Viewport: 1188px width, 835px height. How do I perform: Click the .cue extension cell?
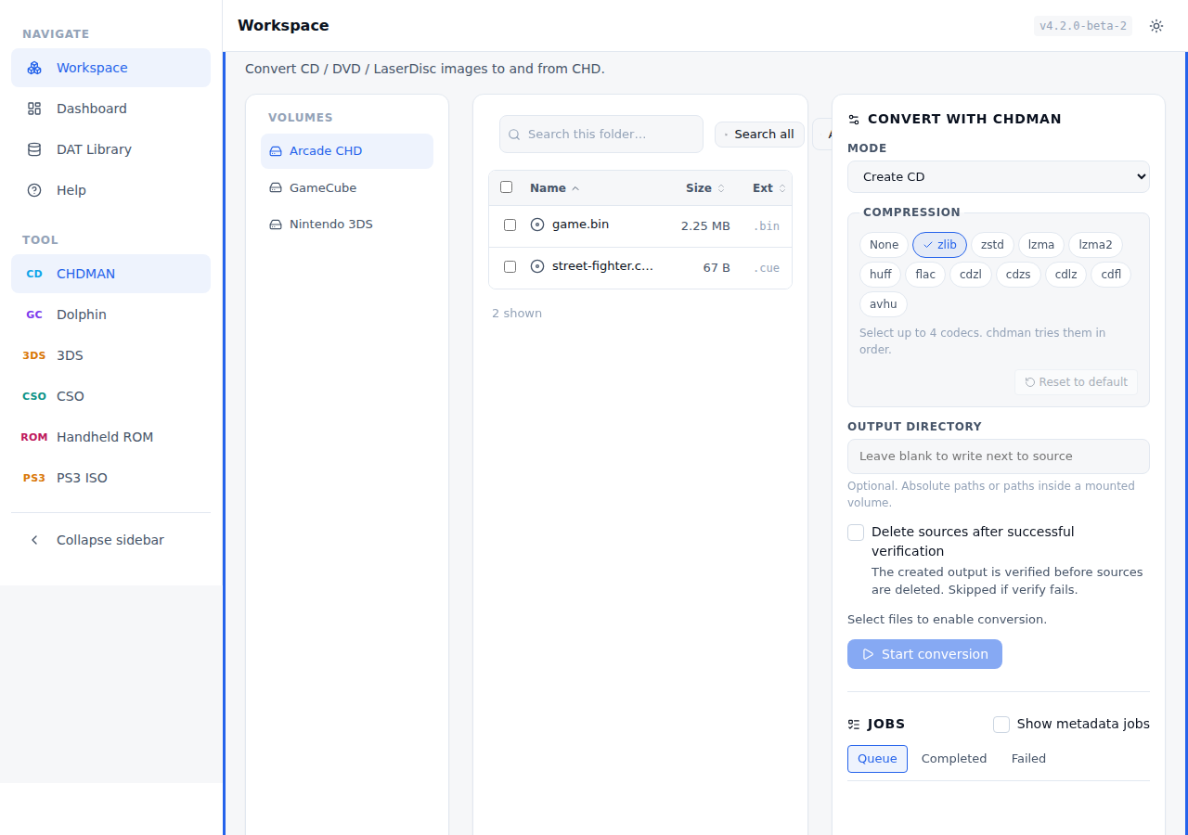[766, 267]
